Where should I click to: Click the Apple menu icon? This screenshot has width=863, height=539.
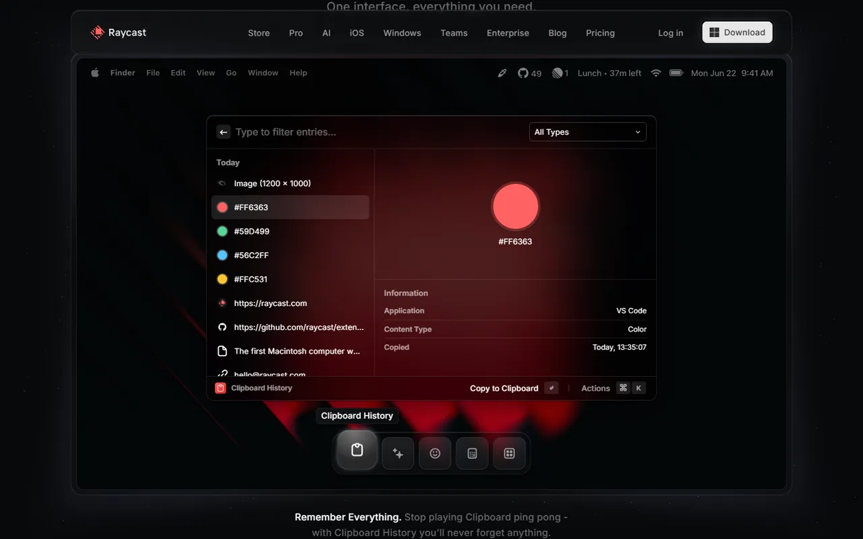click(x=95, y=73)
